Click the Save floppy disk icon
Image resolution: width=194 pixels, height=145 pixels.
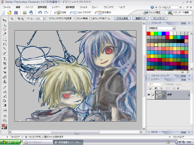click(16, 12)
